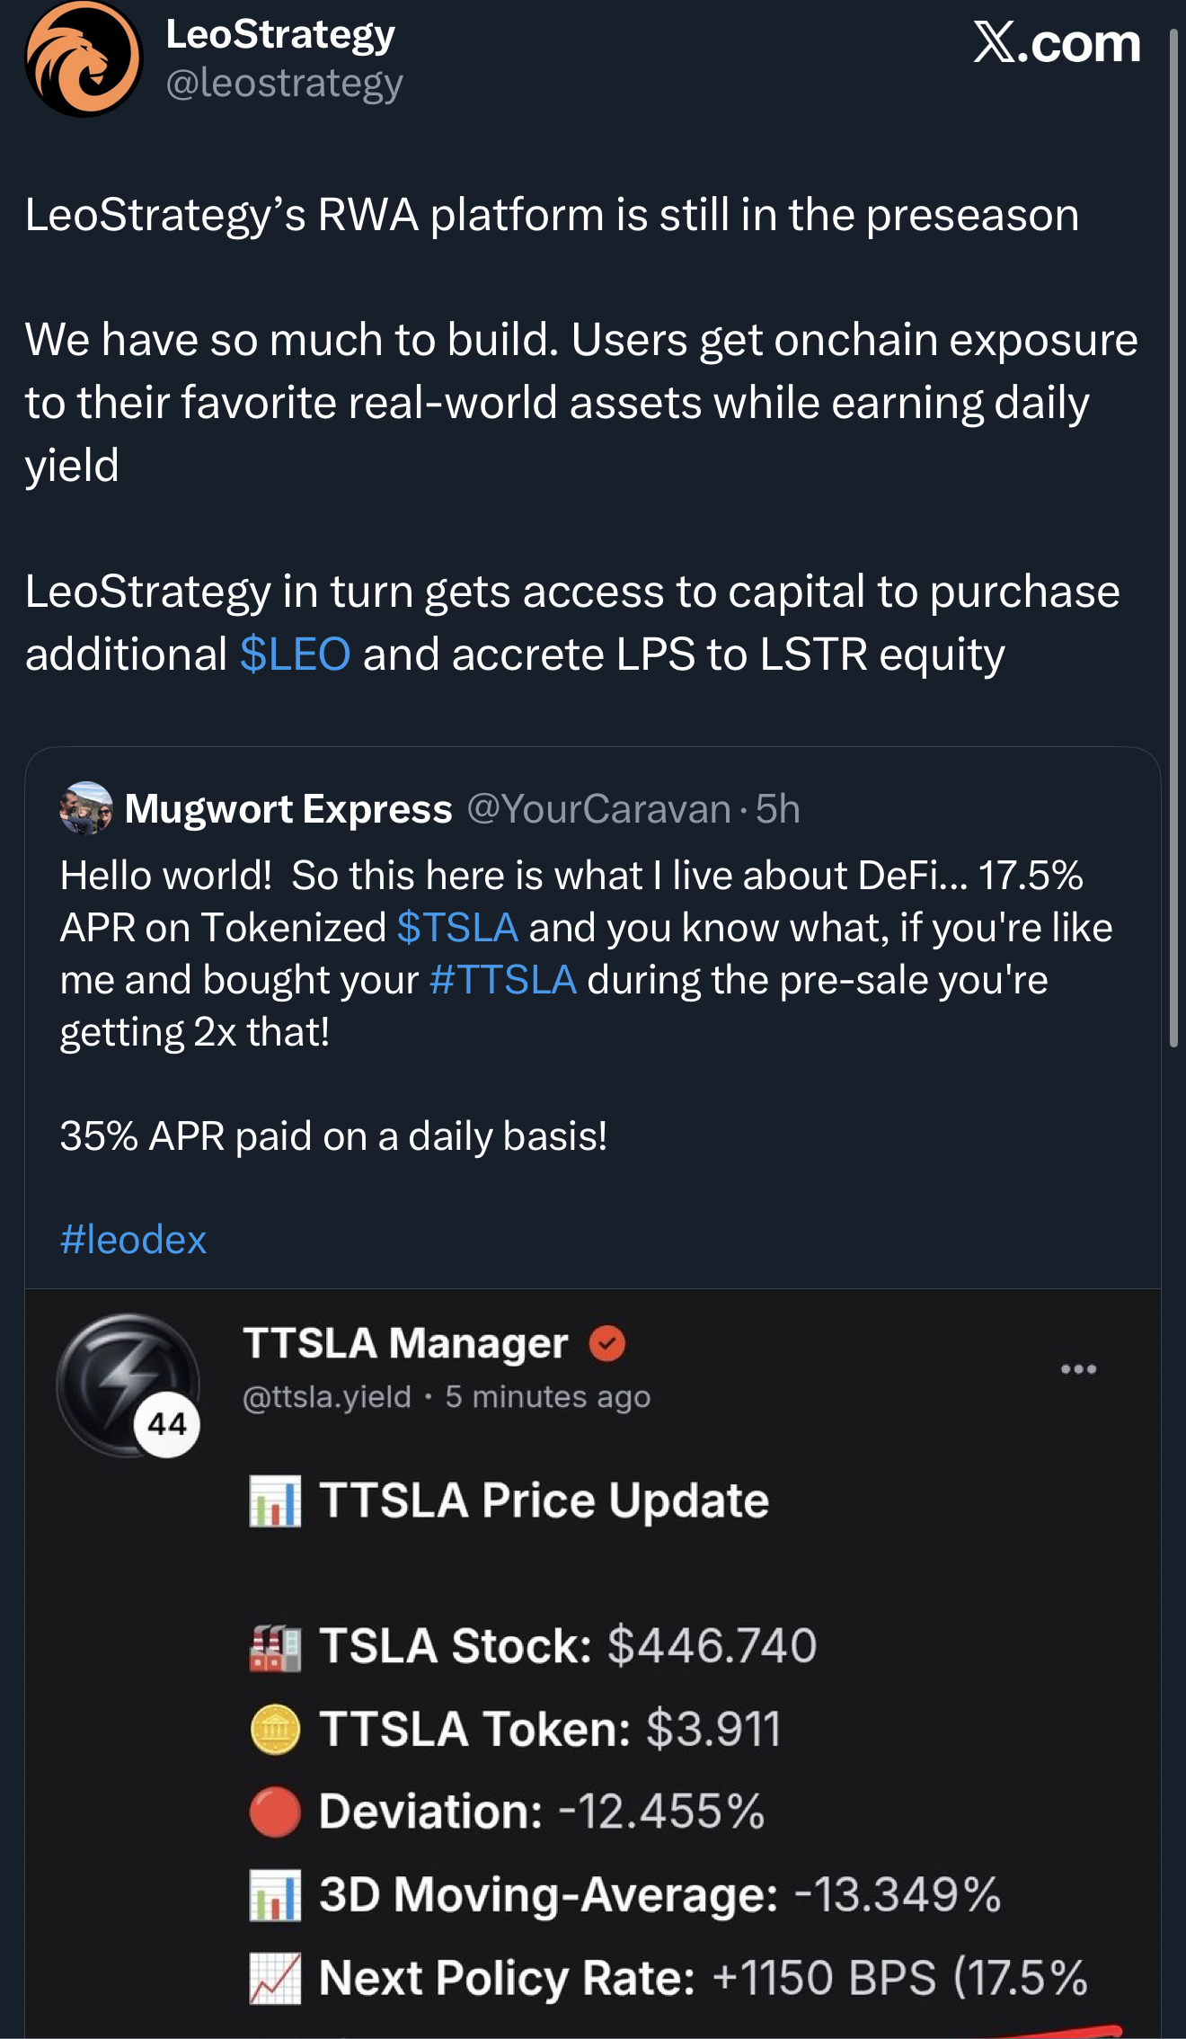Tap the @ttsla.yield handle
This screenshot has height=2039, width=1186.
coord(327,1397)
